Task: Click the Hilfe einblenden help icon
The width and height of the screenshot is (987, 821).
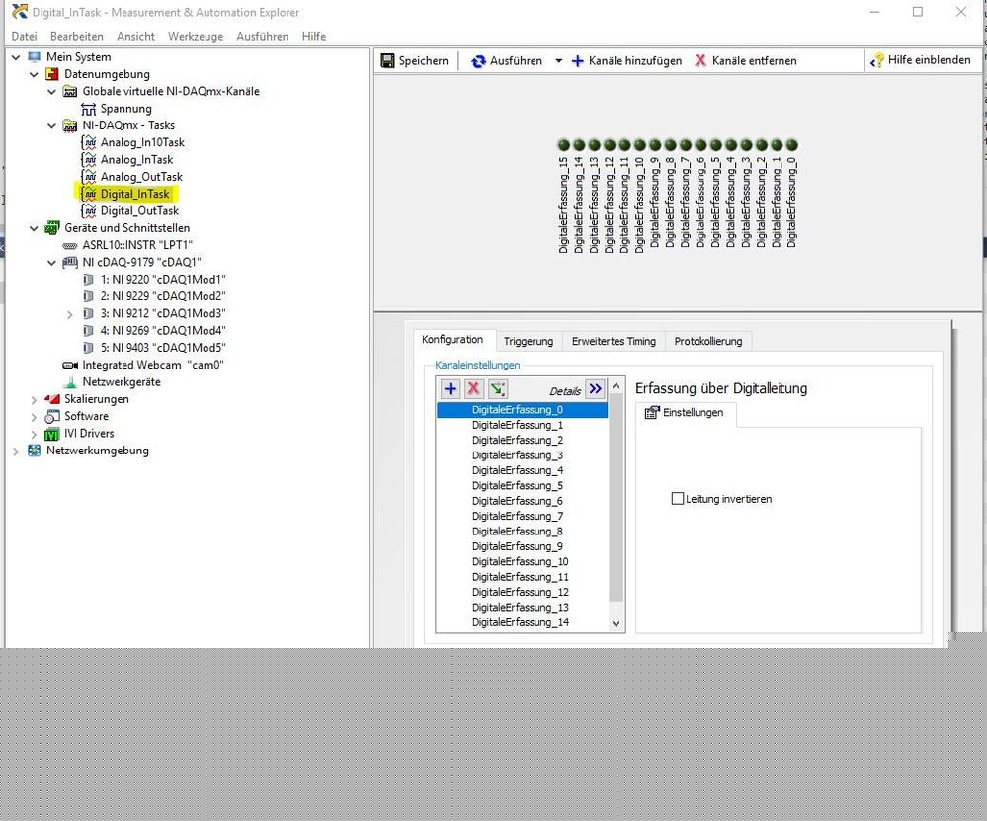Action: (877, 60)
